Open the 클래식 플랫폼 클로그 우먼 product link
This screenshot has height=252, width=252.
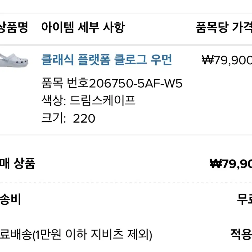click(106, 60)
